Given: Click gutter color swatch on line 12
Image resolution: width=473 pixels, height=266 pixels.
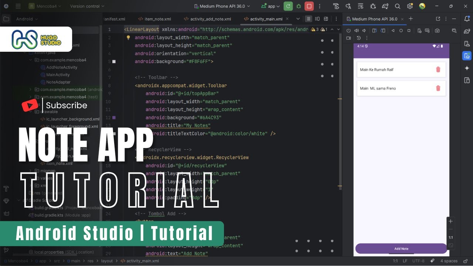Looking at the screenshot, I should pos(114,117).
